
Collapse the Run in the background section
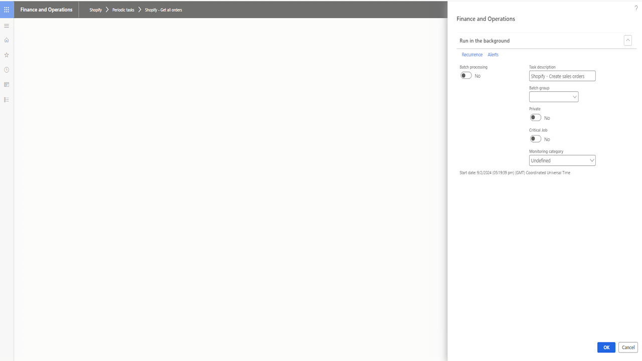627,41
